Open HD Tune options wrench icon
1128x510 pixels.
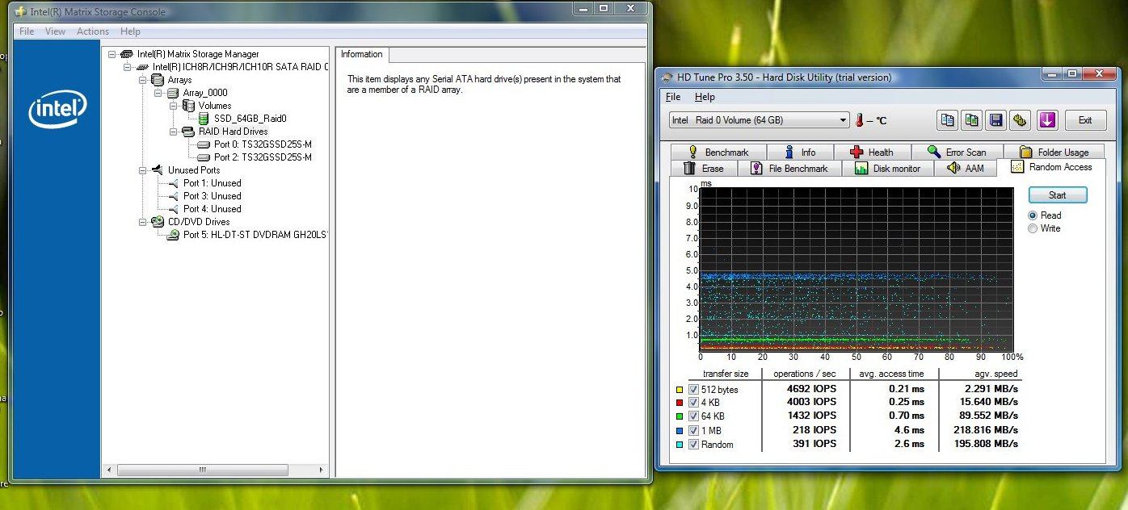(x=1020, y=120)
